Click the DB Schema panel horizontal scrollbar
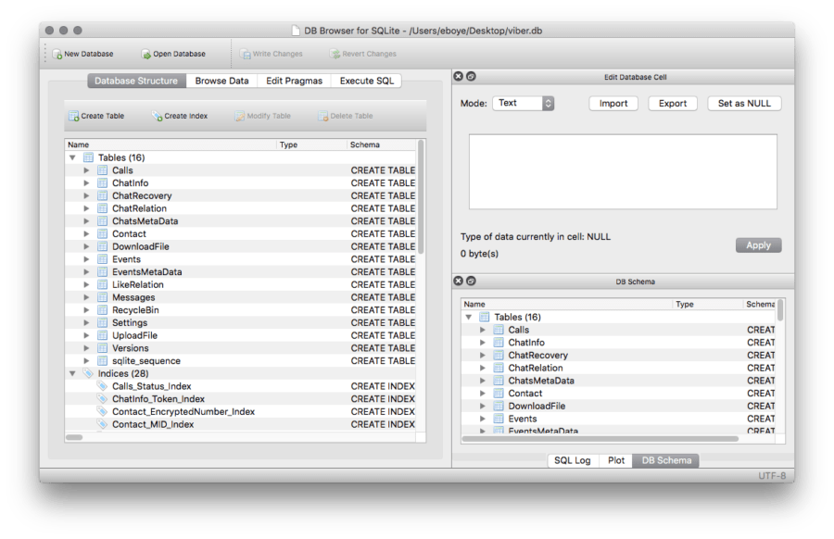This screenshot has width=834, height=539. coord(600,439)
